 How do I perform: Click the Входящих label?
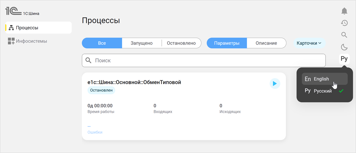(163, 112)
